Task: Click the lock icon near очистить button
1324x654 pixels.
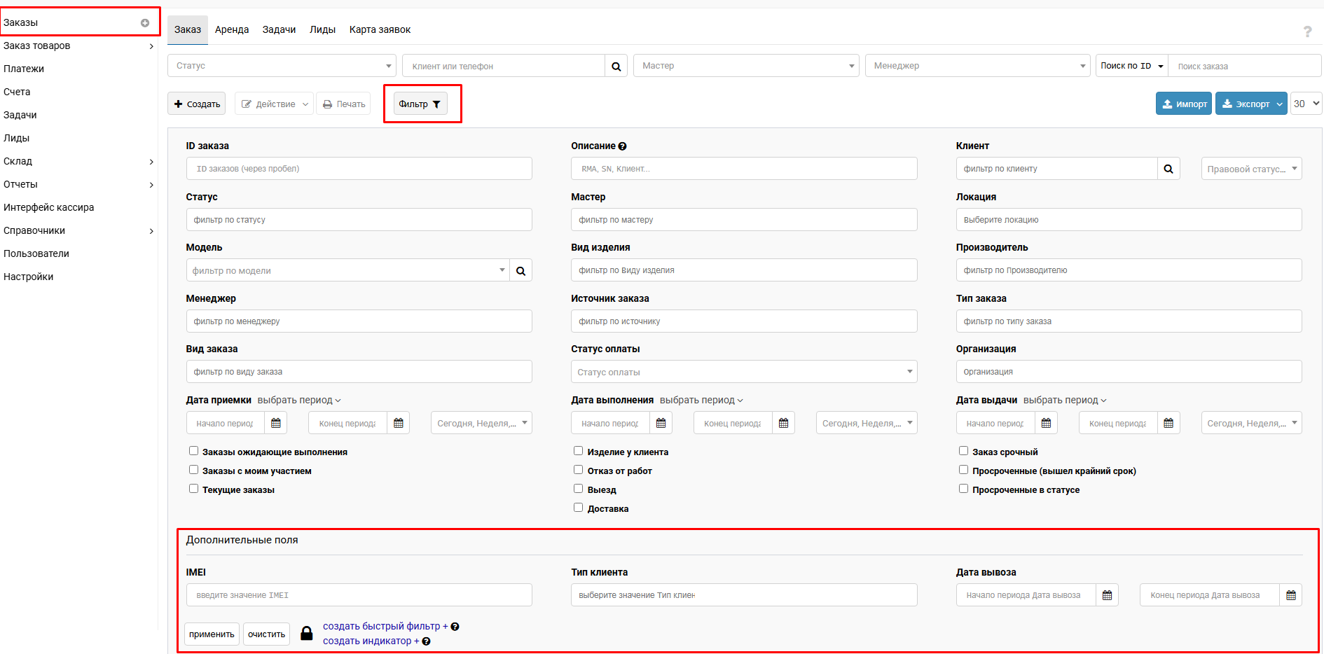Action: click(306, 634)
